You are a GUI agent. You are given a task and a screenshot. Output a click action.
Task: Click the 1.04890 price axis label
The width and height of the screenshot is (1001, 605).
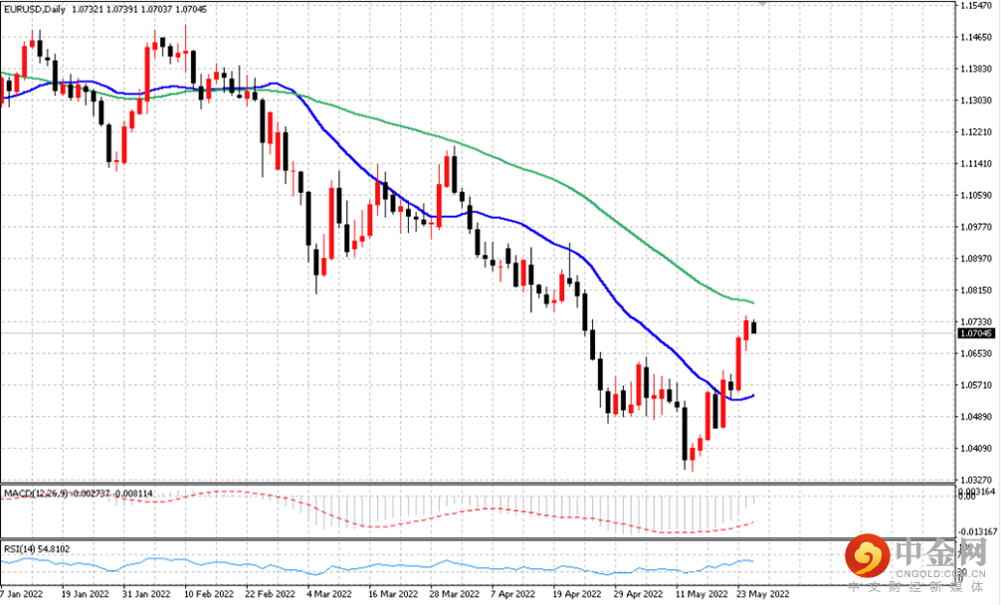(x=977, y=417)
